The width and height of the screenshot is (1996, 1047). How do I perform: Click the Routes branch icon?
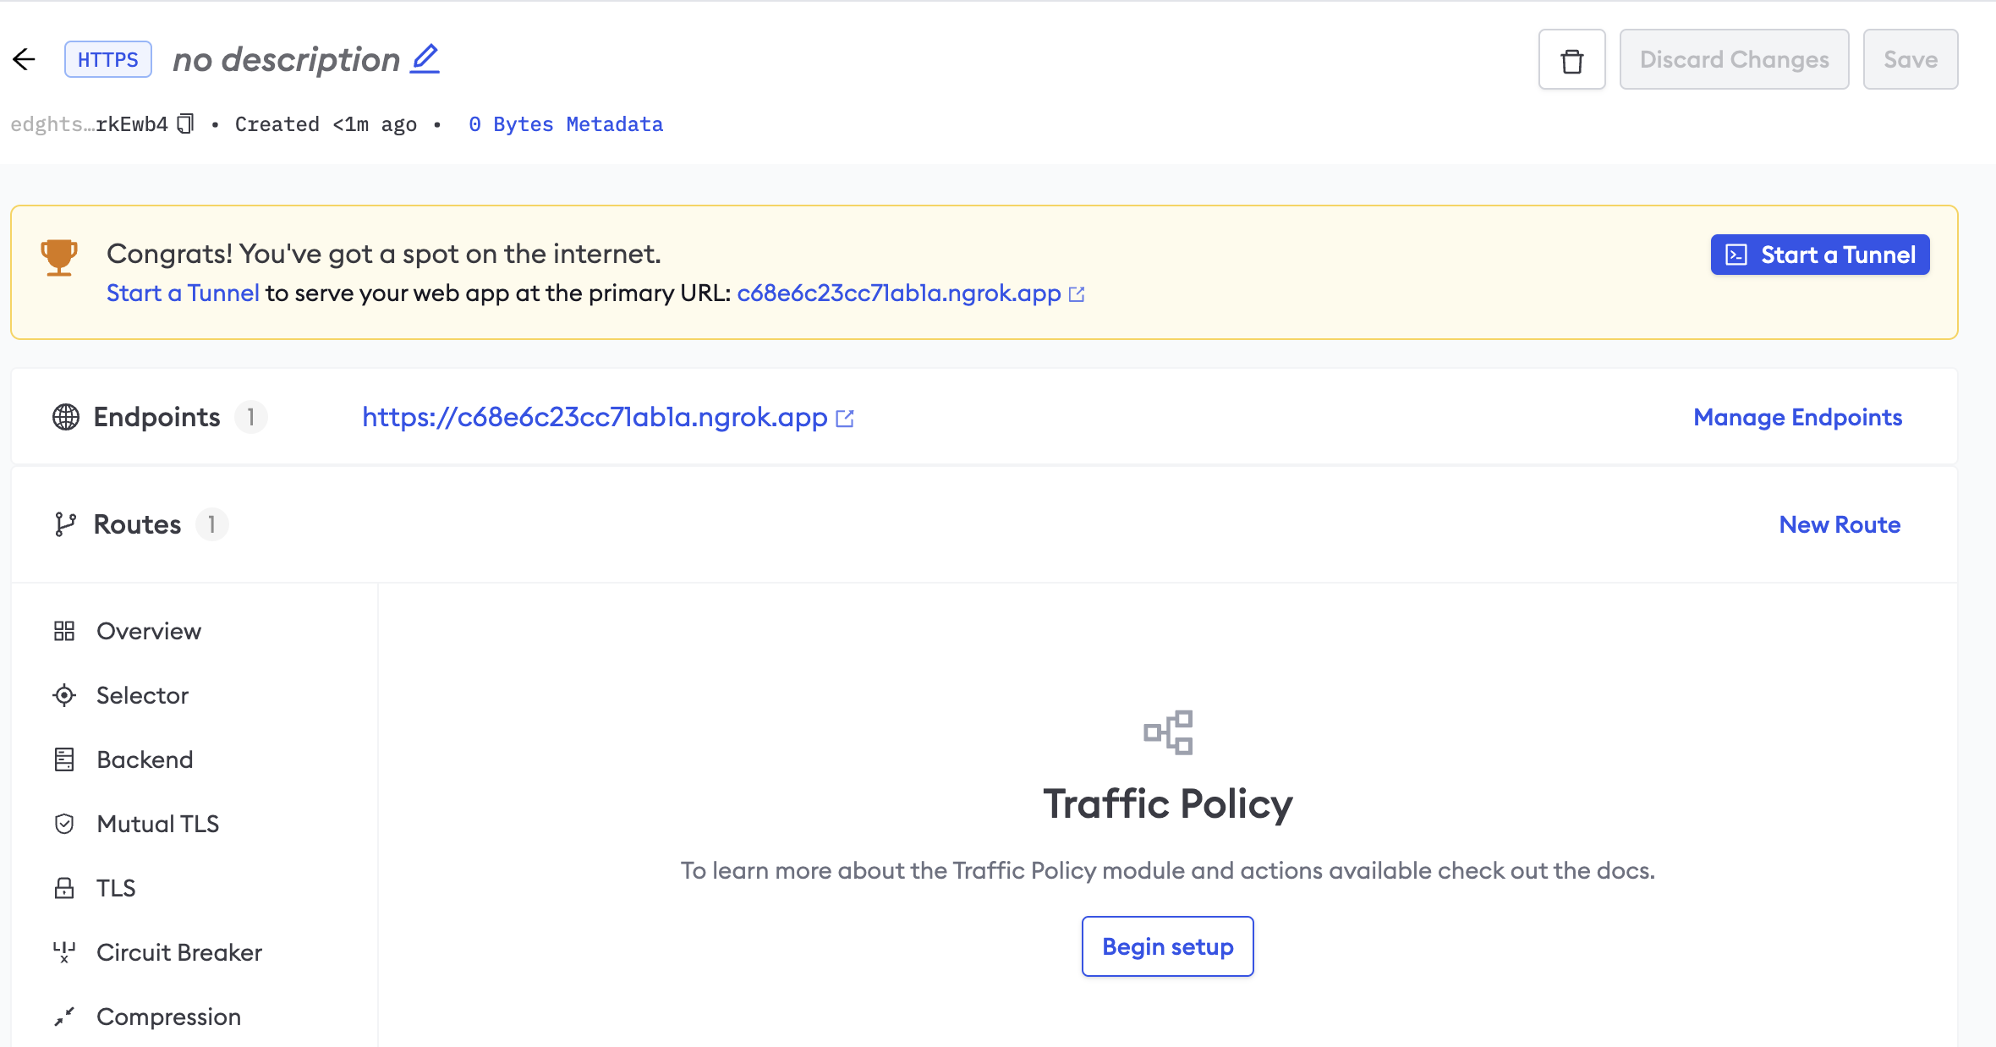[x=65, y=524]
